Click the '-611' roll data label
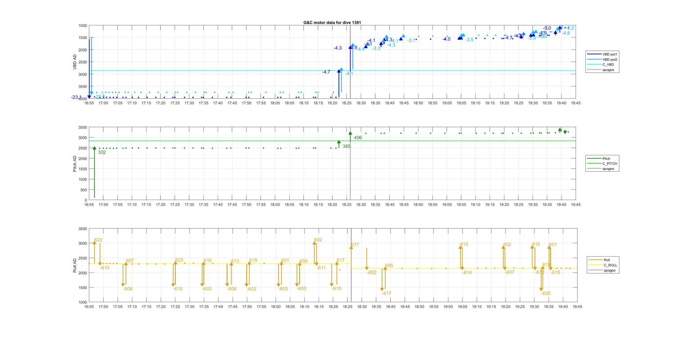The width and height of the screenshot is (684, 339). pyautogui.click(x=321, y=268)
